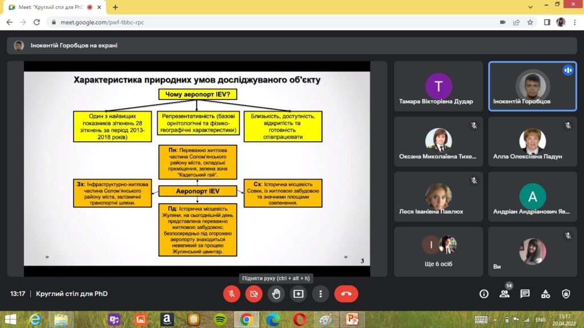The height and width of the screenshot is (328, 584).
Task: Turn on the camera in Meet
Action: [x=254, y=294]
